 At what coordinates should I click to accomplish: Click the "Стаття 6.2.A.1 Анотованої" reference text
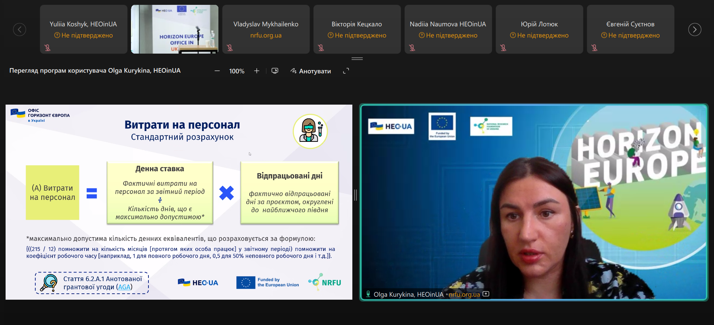[103, 279]
